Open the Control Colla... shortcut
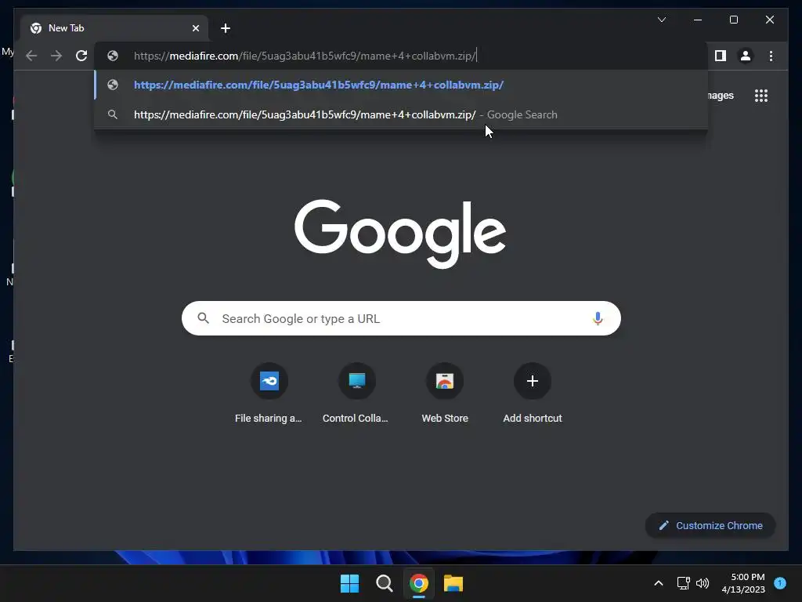 coord(356,393)
